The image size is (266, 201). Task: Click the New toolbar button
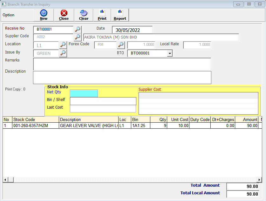point(44,15)
